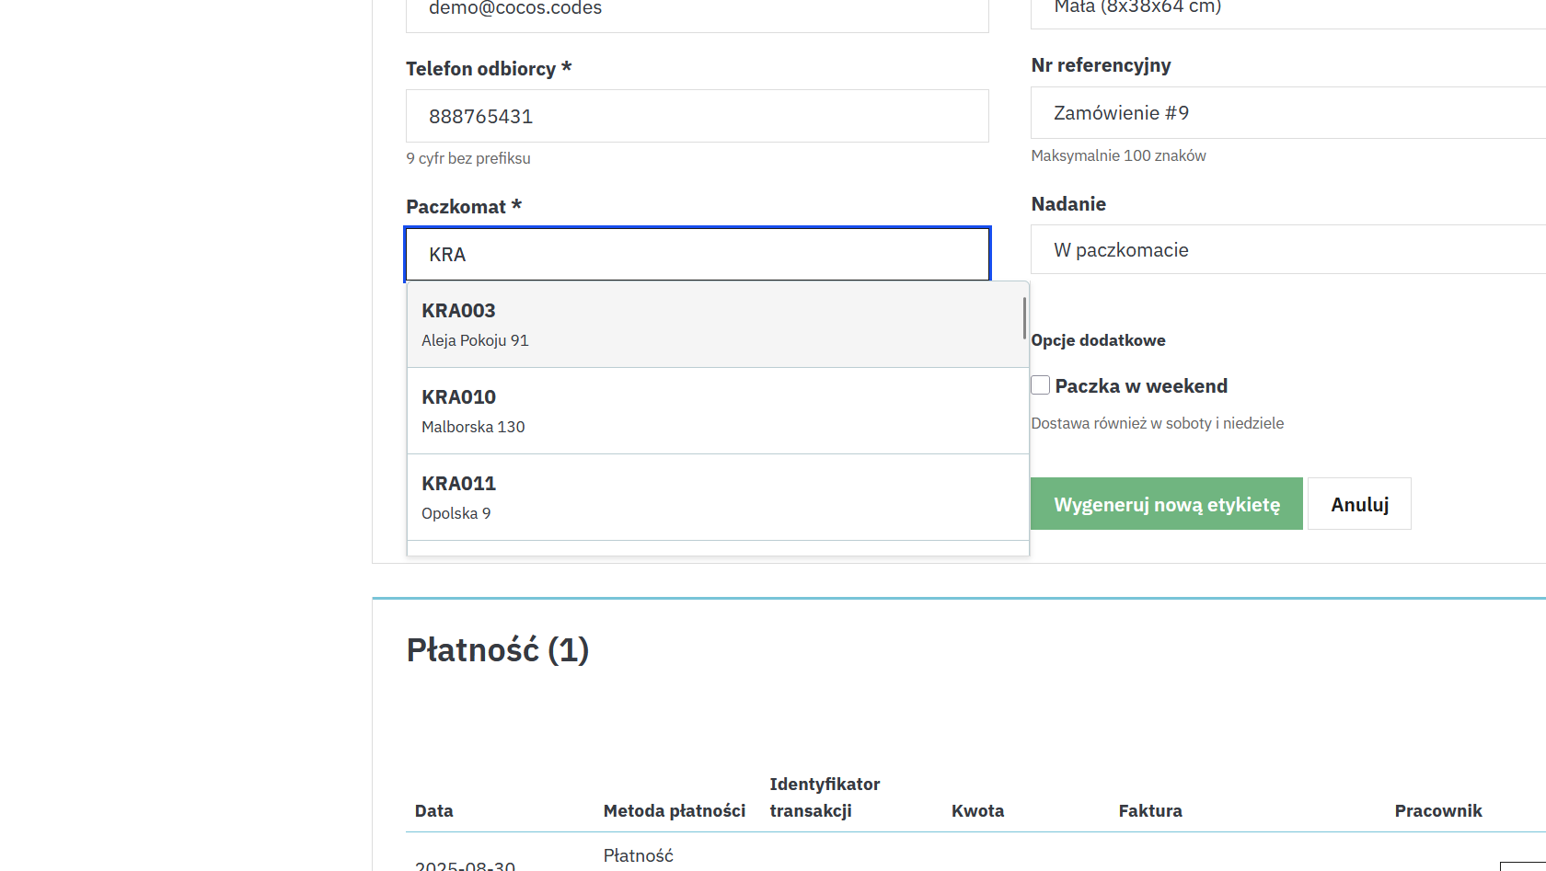Click Wygeneruj nową etykietę button
Viewport: 1546px width, 871px height.
(1166, 504)
